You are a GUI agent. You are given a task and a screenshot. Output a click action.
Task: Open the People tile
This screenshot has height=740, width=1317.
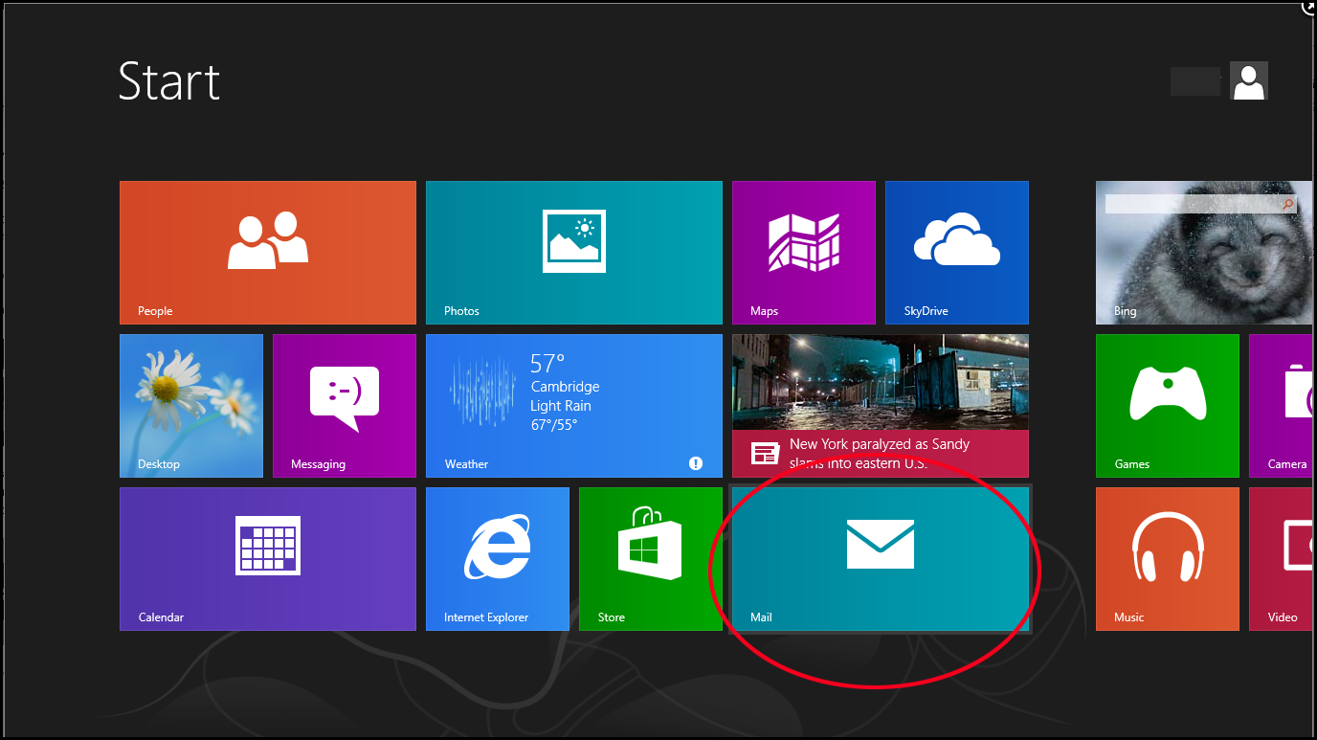pos(267,253)
